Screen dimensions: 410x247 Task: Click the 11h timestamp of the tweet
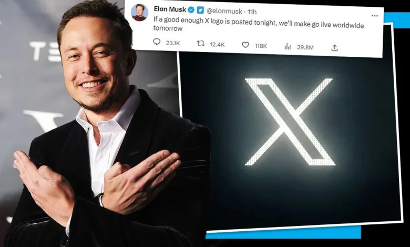252,12
